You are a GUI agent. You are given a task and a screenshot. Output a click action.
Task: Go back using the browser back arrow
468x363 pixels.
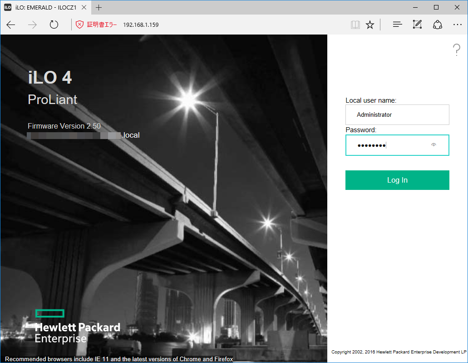point(11,25)
